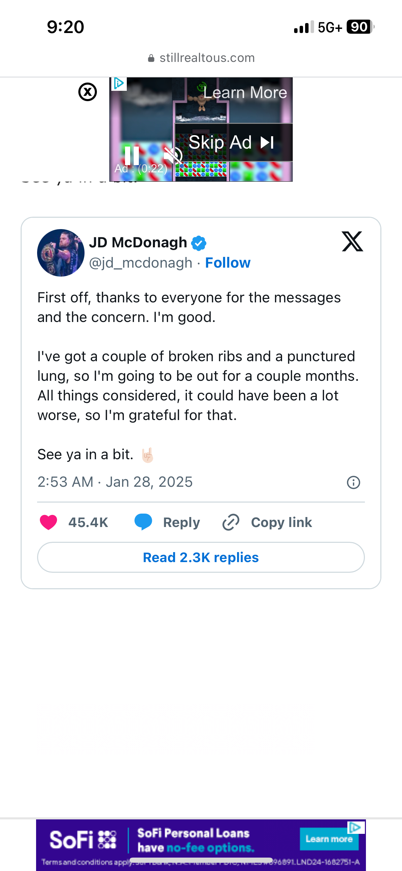Tap the tweet info circle icon
The width and height of the screenshot is (402, 871).
pyautogui.click(x=353, y=482)
